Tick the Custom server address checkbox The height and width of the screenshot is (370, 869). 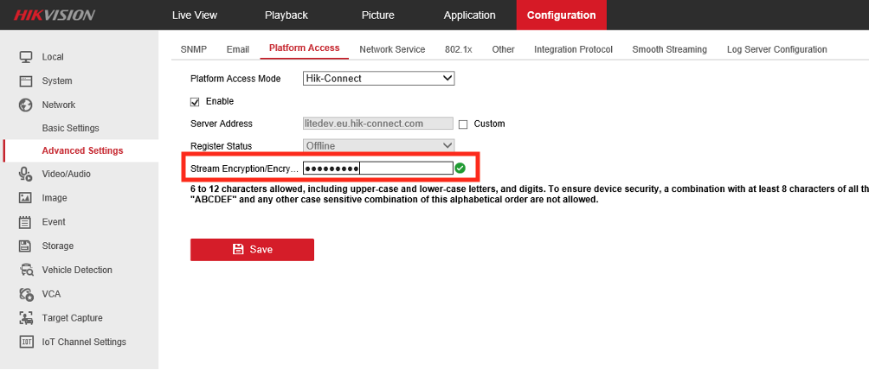(x=463, y=124)
